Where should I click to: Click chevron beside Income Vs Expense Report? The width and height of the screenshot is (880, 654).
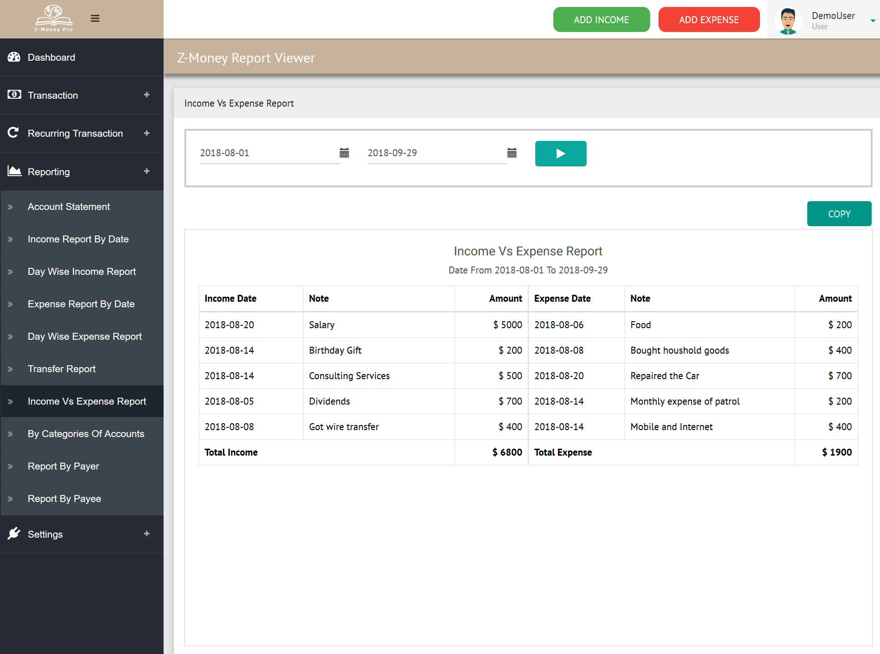click(10, 401)
